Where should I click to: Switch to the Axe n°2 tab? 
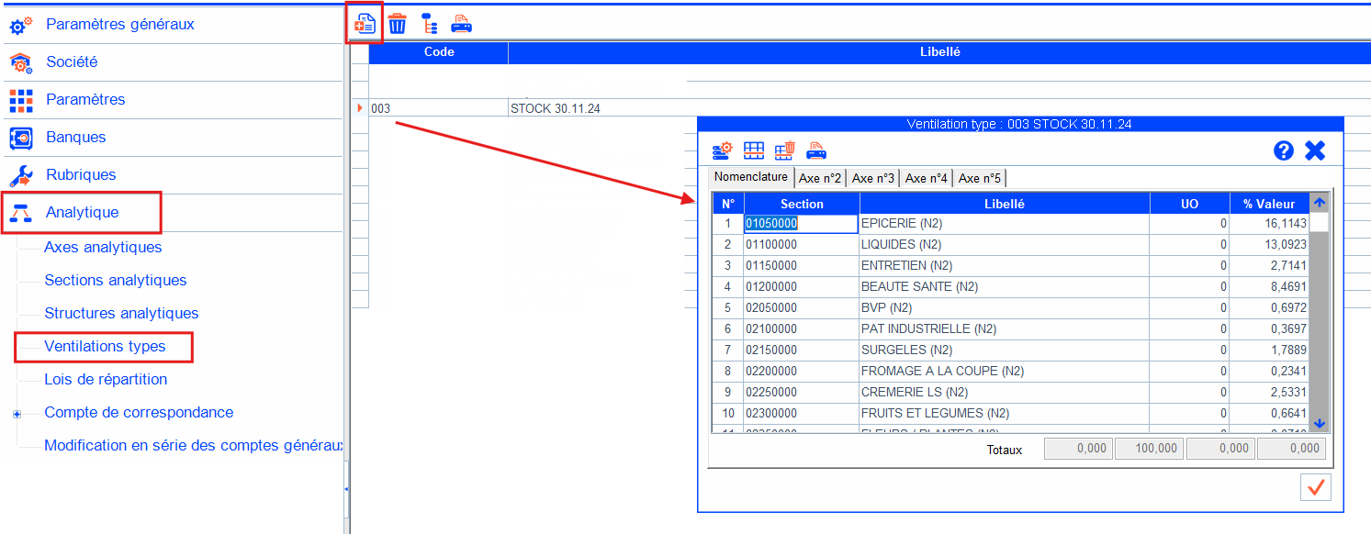coord(820,178)
